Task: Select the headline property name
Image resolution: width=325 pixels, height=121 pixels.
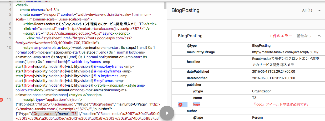Action: [194, 62]
